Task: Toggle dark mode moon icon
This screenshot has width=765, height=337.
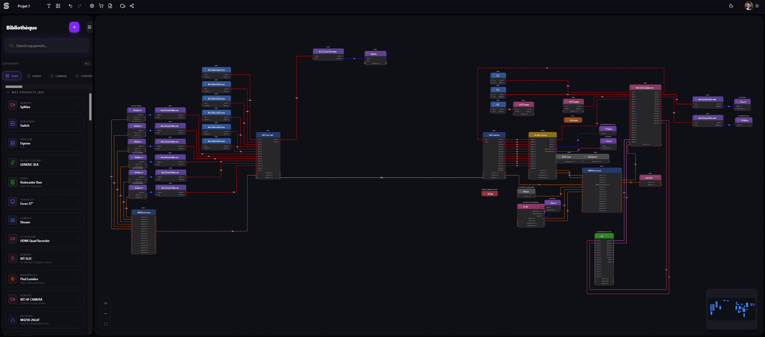Action: coord(731,6)
